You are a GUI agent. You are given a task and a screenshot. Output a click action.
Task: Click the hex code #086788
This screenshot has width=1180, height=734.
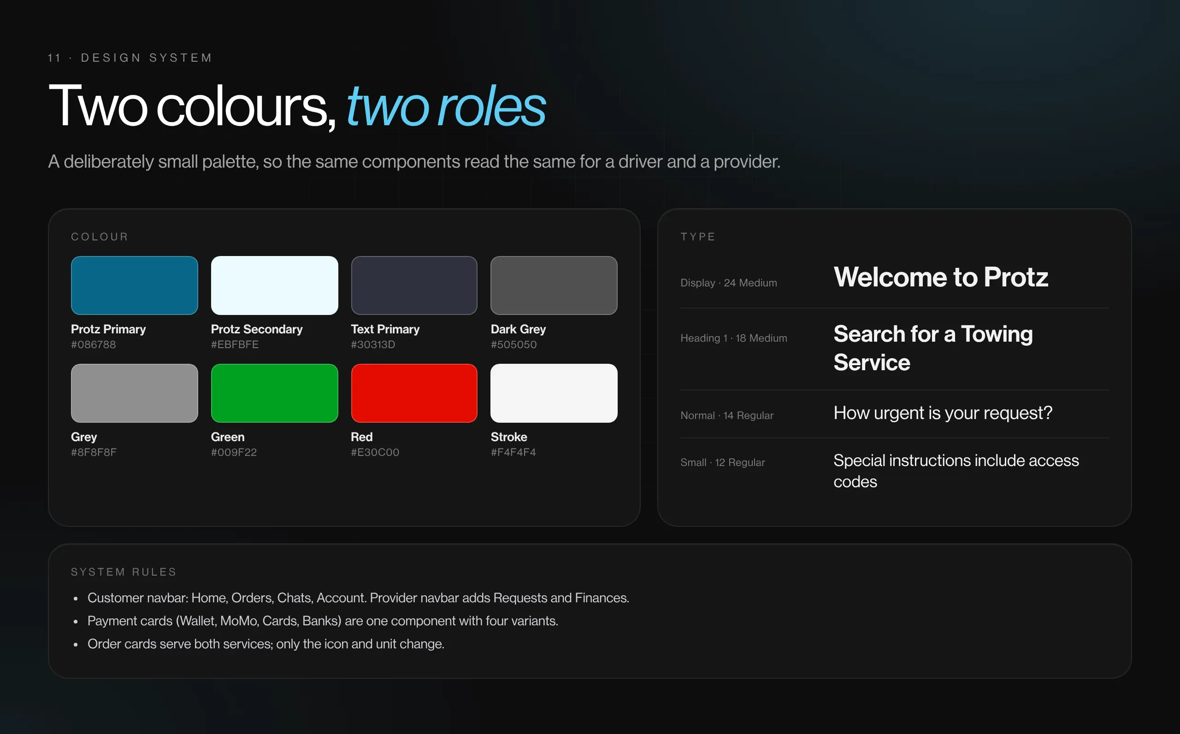pos(93,345)
